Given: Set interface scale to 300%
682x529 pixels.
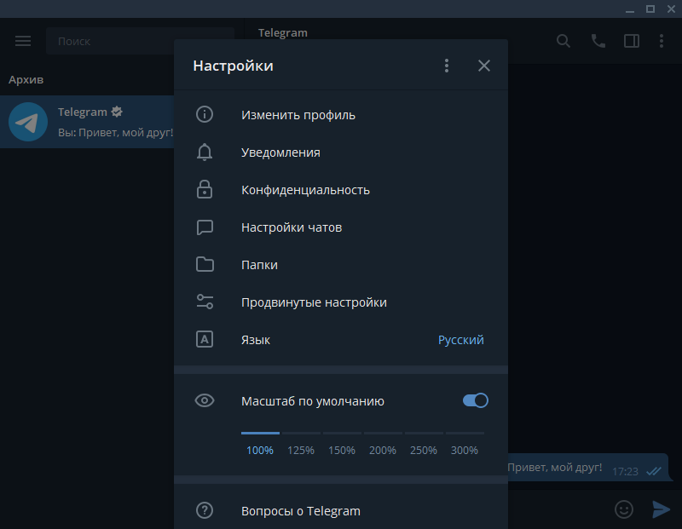Looking at the screenshot, I should [465, 450].
